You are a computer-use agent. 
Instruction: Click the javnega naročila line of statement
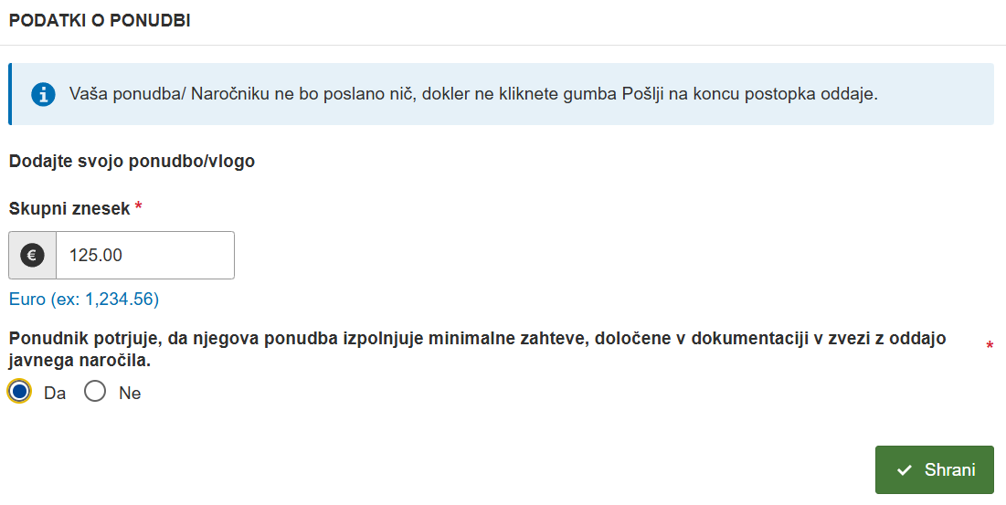coord(79,361)
